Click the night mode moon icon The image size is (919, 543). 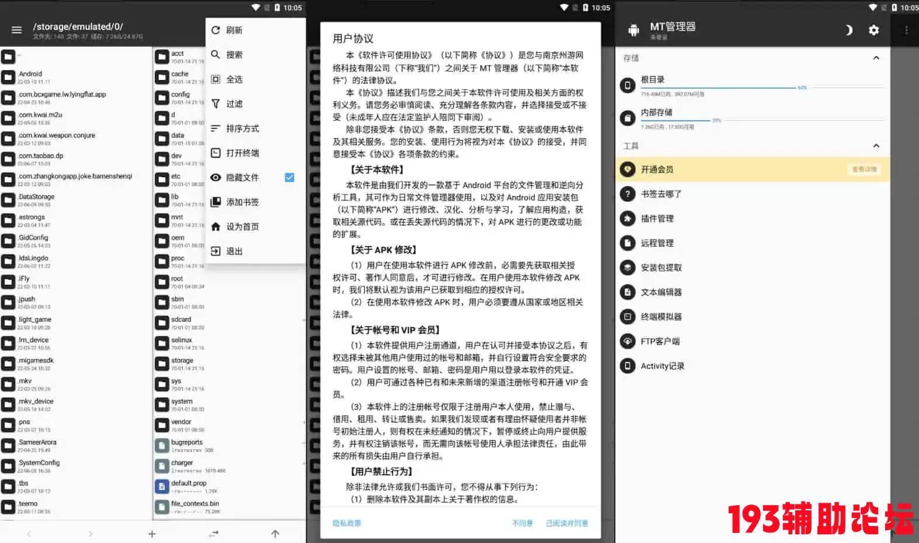pyautogui.click(x=848, y=30)
